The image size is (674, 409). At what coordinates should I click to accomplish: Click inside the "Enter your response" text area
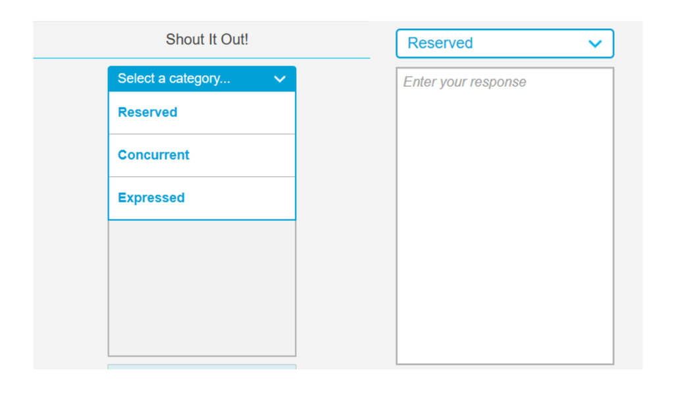click(x=504, y=197)
